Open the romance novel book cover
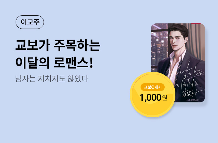The height and width of the screenshot is (143, 218). [178, 63]
